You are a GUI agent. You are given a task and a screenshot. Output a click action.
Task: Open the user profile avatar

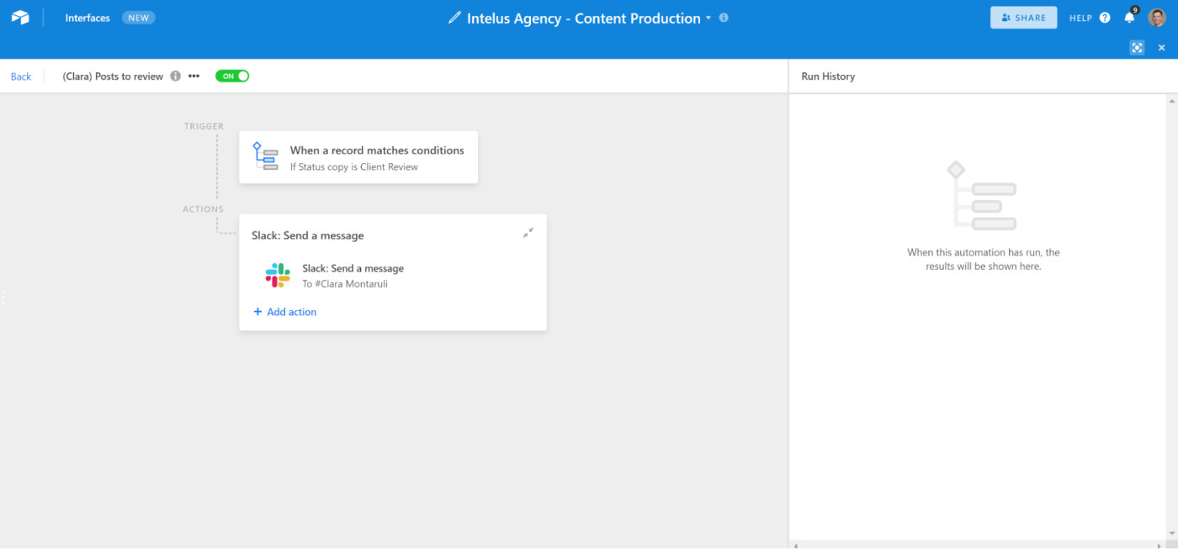pyautogui.click(x=1157, y=18)
